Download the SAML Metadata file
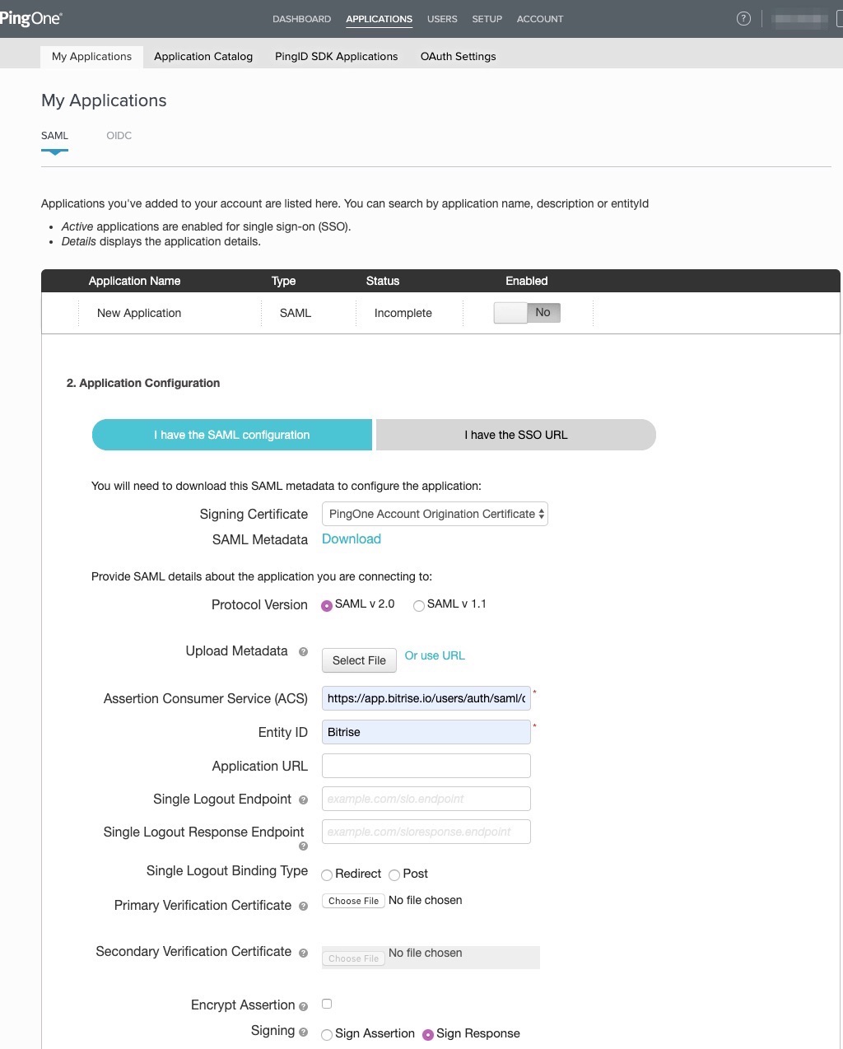Image resolution: width=843 pixels, height=1049 pixels. coord(351,538)
